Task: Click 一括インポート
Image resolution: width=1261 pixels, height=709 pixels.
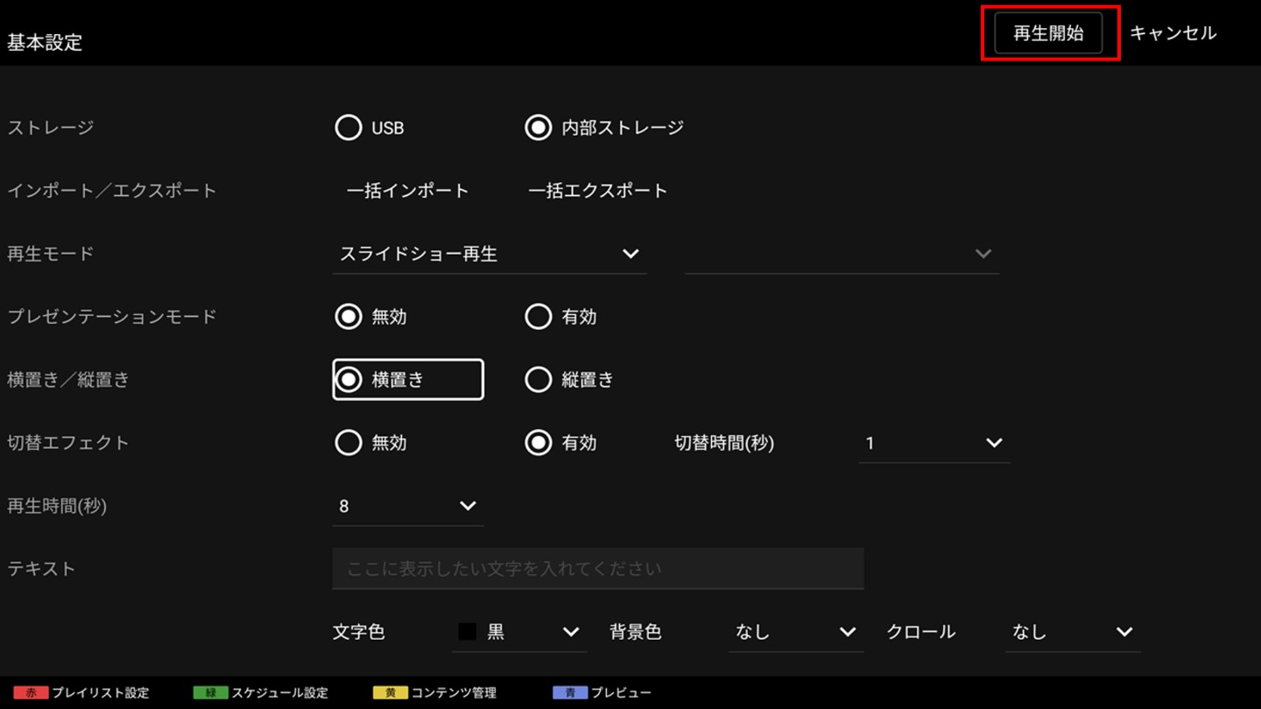Action: point(407,191)
